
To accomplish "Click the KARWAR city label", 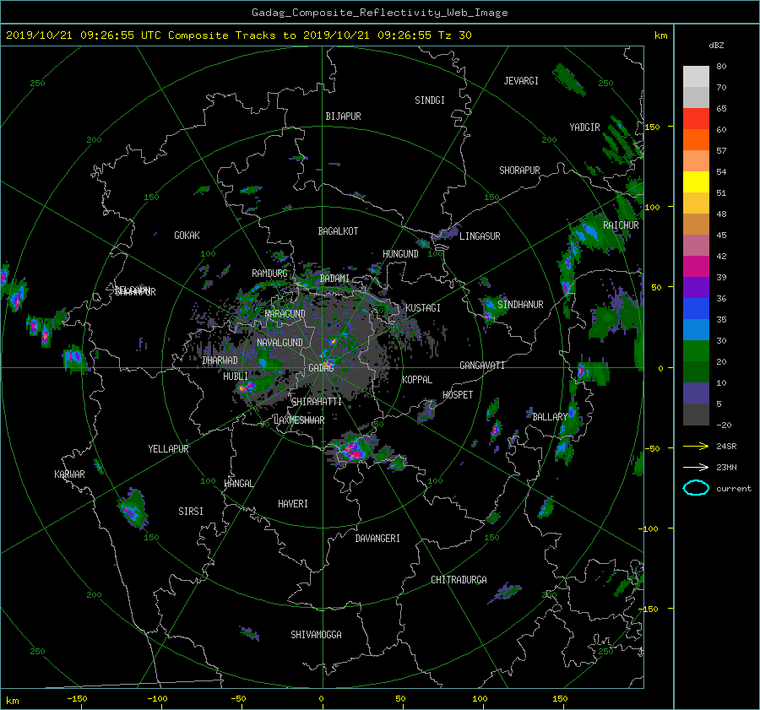I will coord(69,474).
